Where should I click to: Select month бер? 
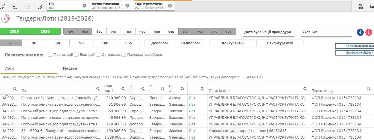(x=99, y=31)
